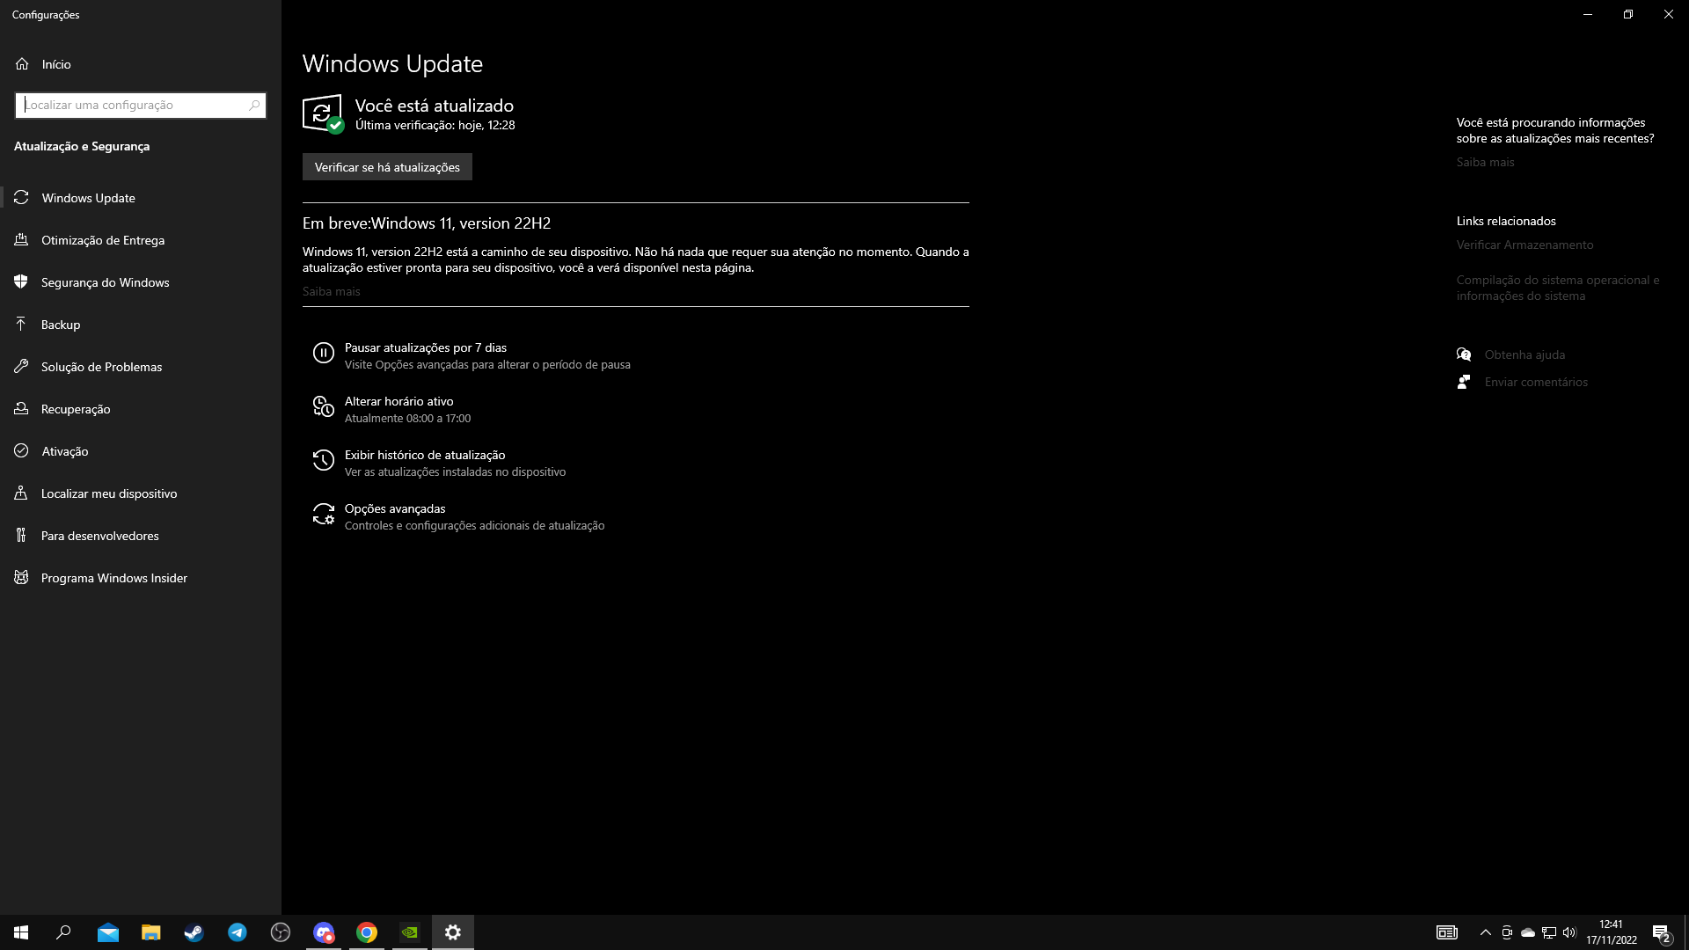1689x950 pixels.
Task: Open the Windows Start menu
Action: 21,932
